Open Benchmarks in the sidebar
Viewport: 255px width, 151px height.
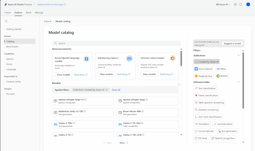point(12,47)
